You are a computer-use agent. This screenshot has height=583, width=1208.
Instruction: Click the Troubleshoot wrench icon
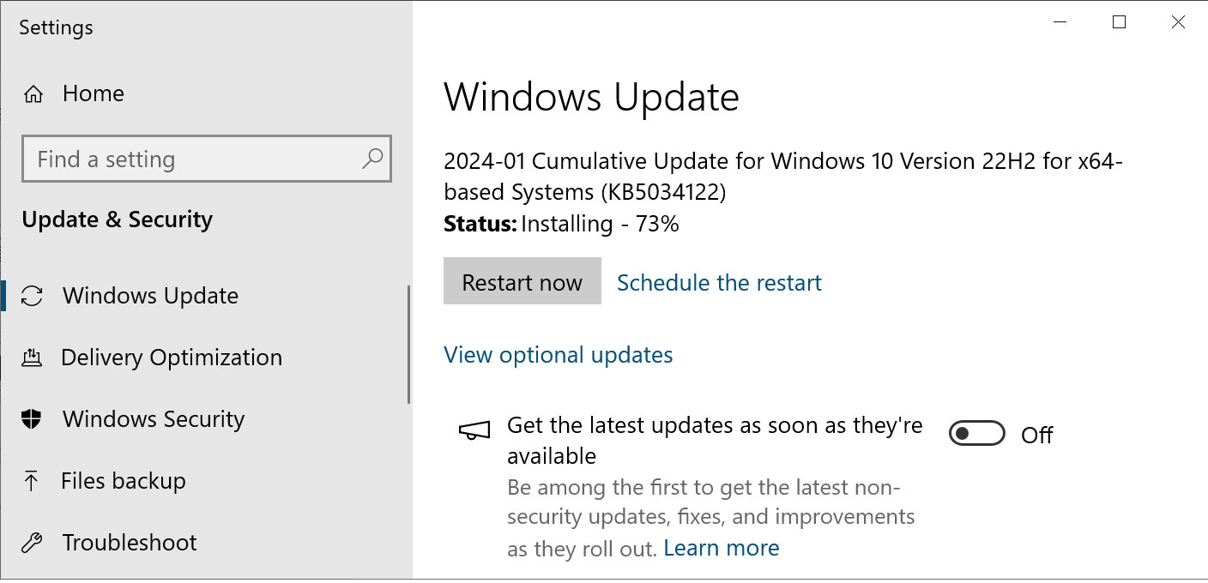tap(32, 543)
